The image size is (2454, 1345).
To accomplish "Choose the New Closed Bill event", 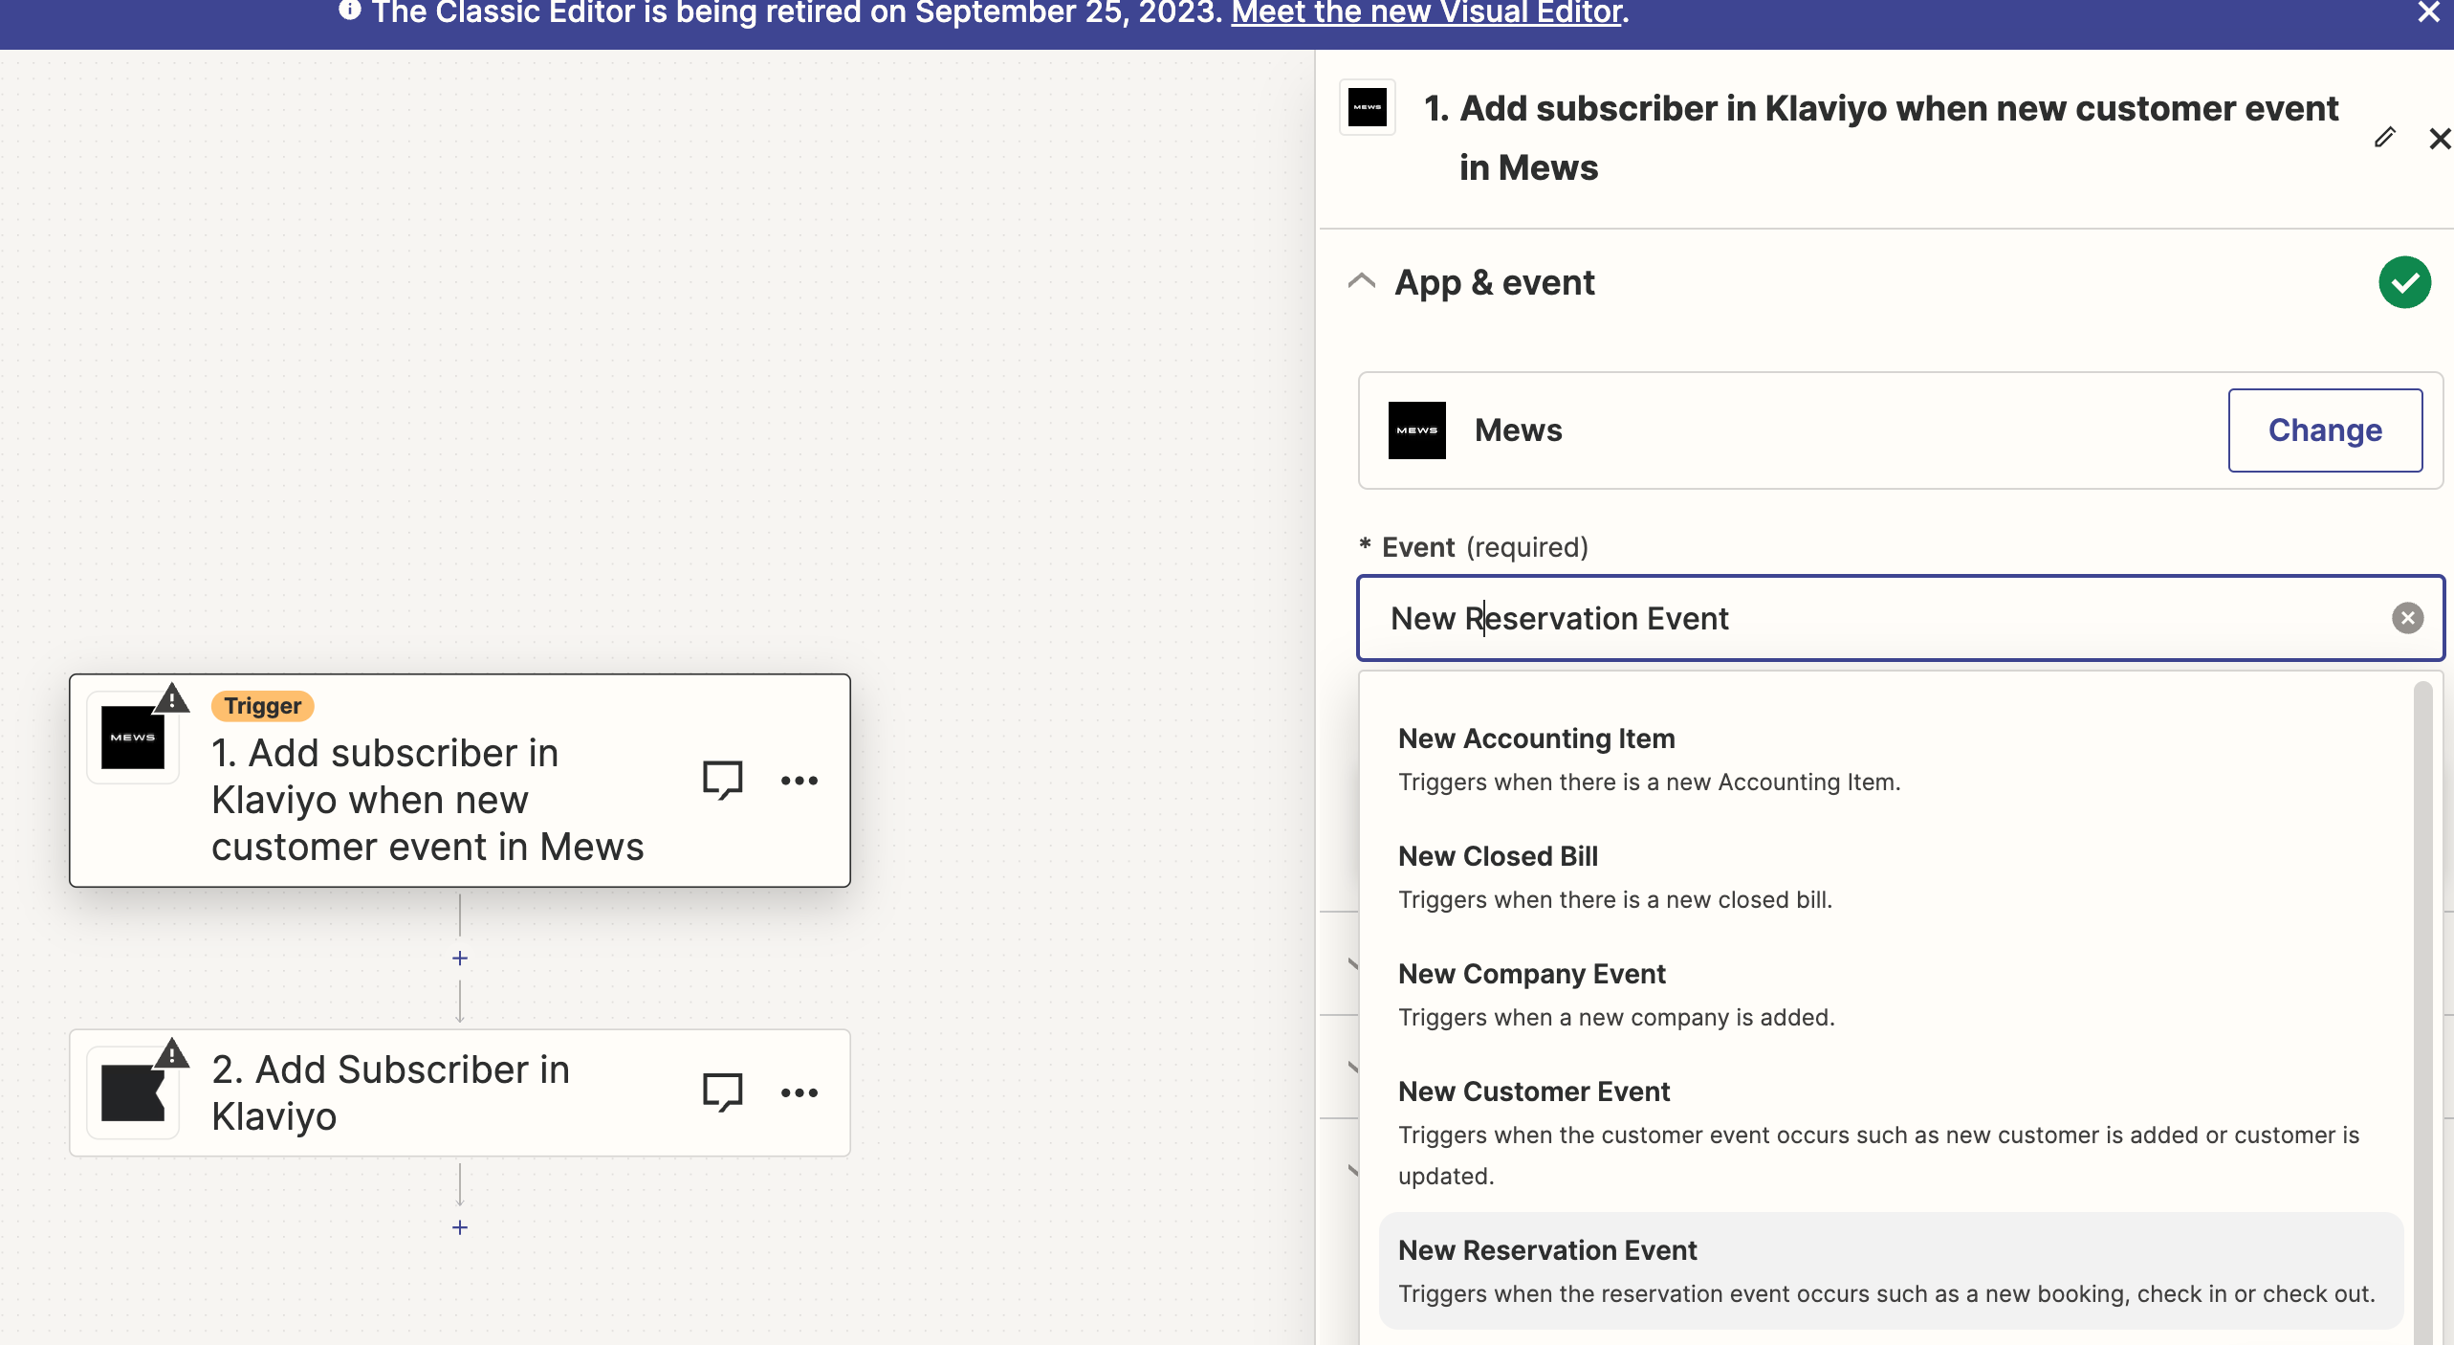I will point(1890,877).
